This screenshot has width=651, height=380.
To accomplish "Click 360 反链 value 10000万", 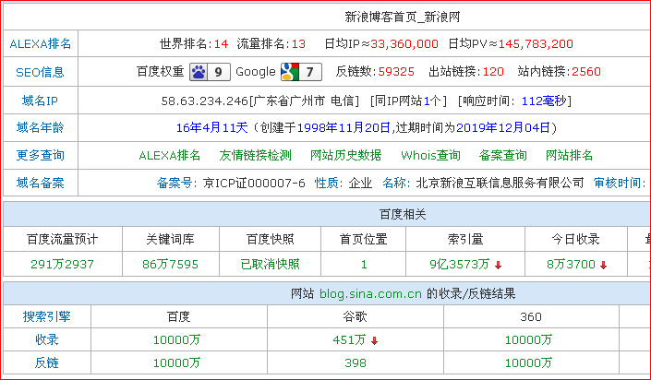I will pos(528,363).
